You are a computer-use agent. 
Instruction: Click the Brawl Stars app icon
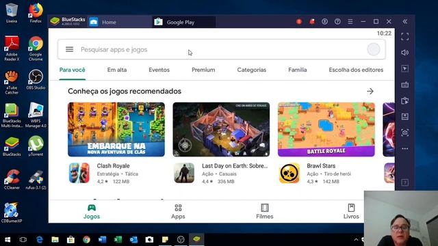289,173
